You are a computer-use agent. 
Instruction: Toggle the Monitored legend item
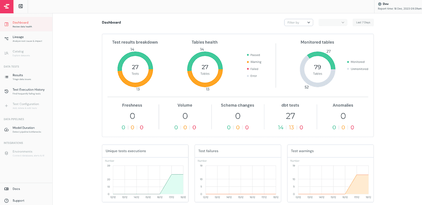356,62
